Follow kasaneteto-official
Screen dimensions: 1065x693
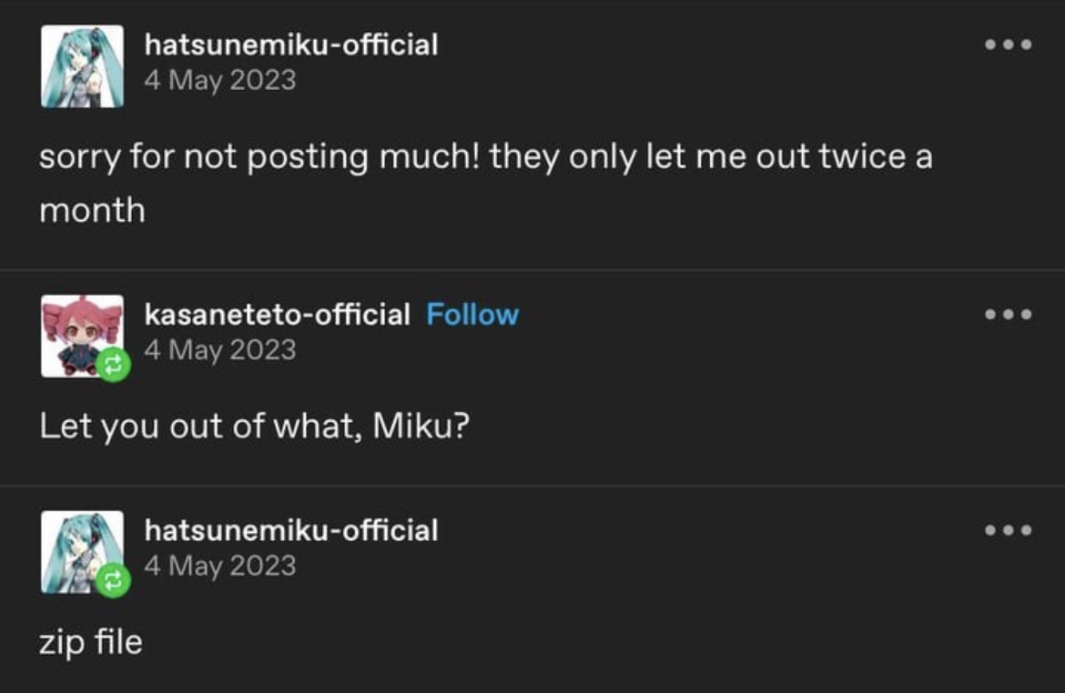[x=472, y=315]
